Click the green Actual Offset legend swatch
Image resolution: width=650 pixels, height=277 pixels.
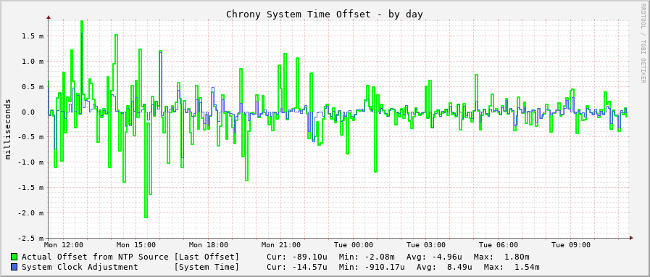pos(14,257)
